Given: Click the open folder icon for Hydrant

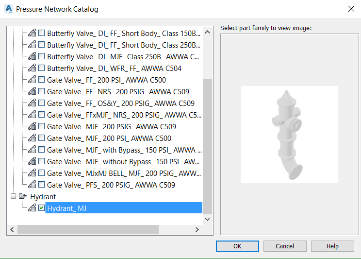Looking at the screenshot, I should [x=22, y=196].
